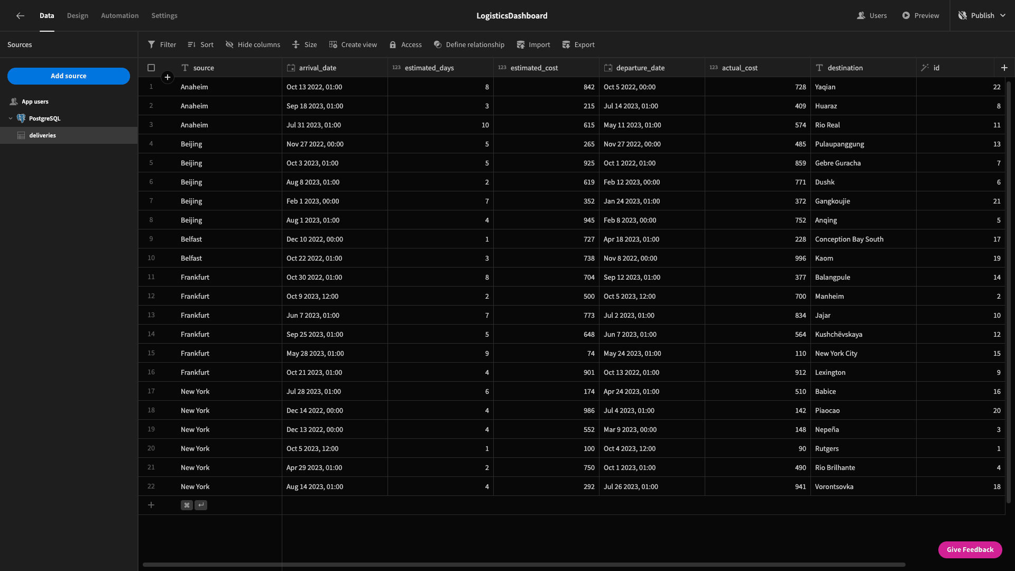The image size is (1015, 571).
Task: Click destination cell Lexington
Action: pos(863,372)
